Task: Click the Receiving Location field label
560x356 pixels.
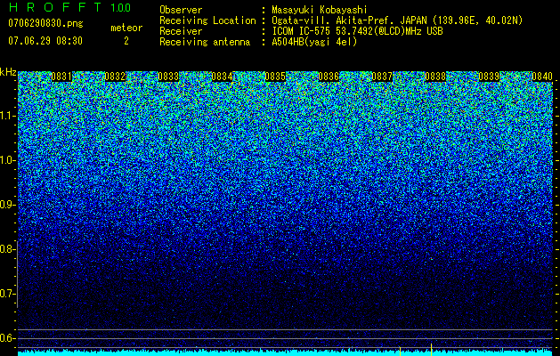Action: [207, 20]
